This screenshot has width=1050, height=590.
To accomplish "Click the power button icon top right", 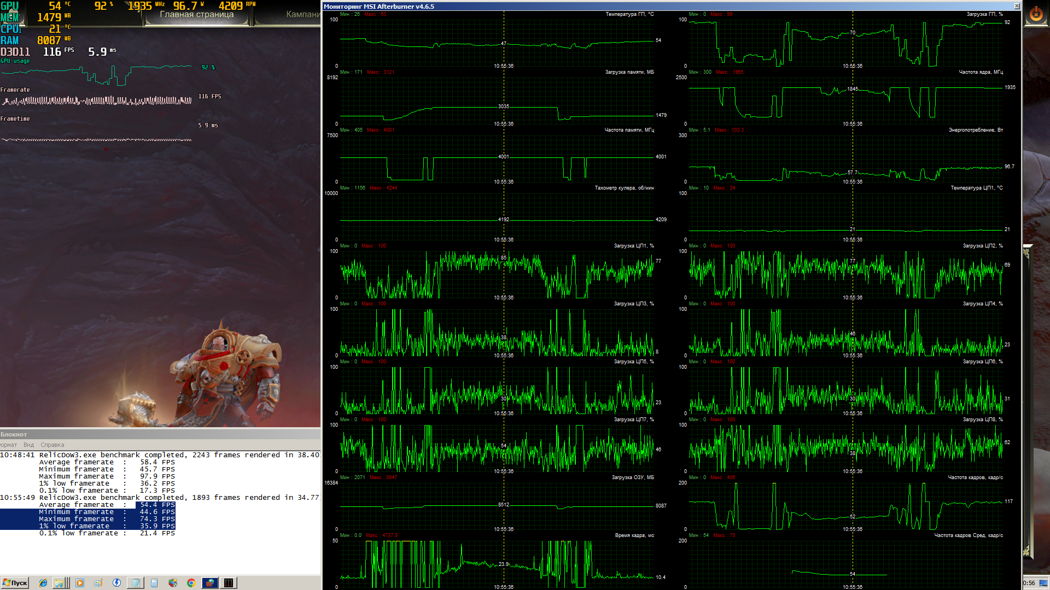I will 1036,14.
